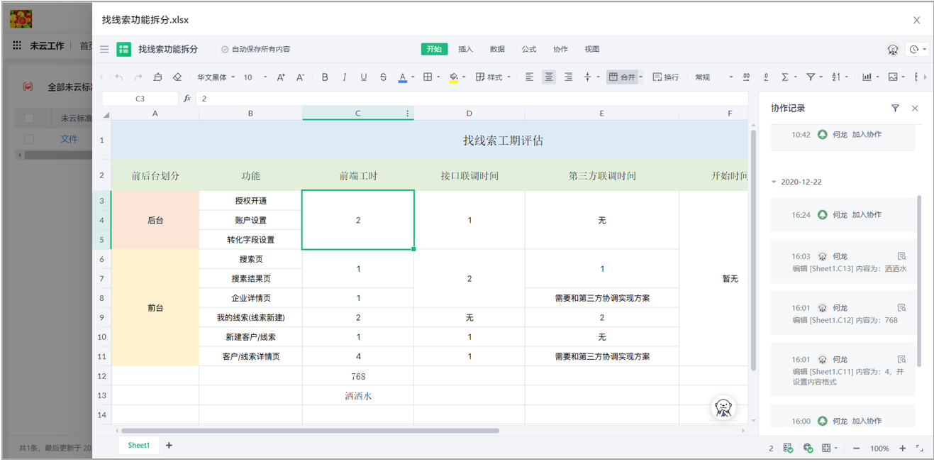The width and height of the screenshot is (934, 462).
Task: Toggle bold formatting
Action: (x=325, y=77)
